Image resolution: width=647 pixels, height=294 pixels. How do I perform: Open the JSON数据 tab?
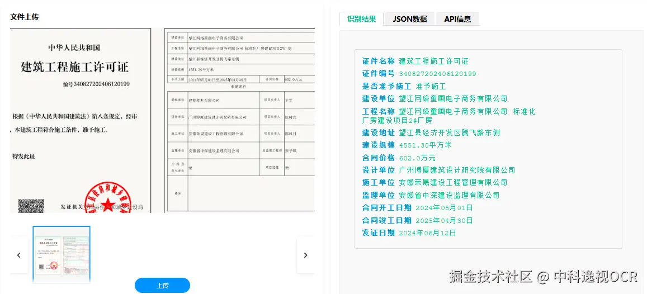pos(410,19)
